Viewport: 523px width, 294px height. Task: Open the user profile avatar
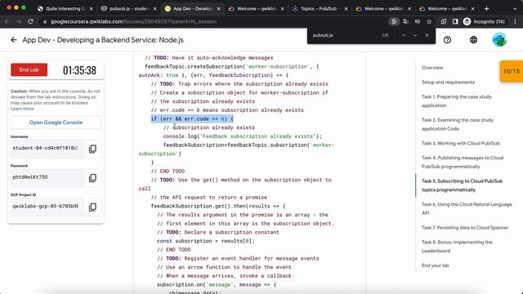tap(499, 40)
